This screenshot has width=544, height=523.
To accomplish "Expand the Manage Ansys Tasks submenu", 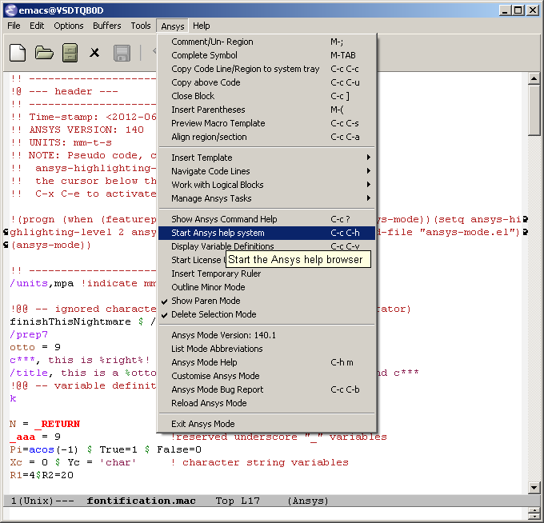I will [x=266, y=198].
